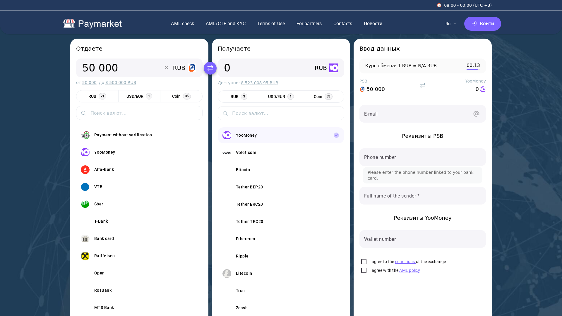Open the AML/CTF and KYC page
This screenshot has width=562, height=316.
click(x=226, y=24)
